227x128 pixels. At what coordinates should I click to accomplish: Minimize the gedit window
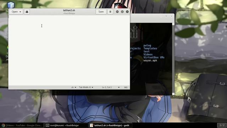pyautogui.click(x=117, y=12)
